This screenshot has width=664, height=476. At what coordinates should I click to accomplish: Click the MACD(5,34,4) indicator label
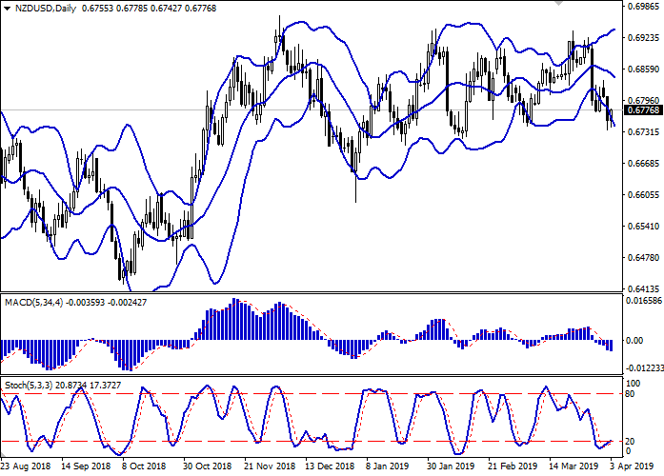pyautogui.click(x=33, y=303)
